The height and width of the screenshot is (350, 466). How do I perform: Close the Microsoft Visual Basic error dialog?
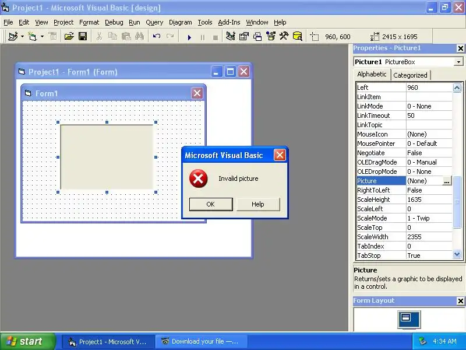click(x=280, y=155)
